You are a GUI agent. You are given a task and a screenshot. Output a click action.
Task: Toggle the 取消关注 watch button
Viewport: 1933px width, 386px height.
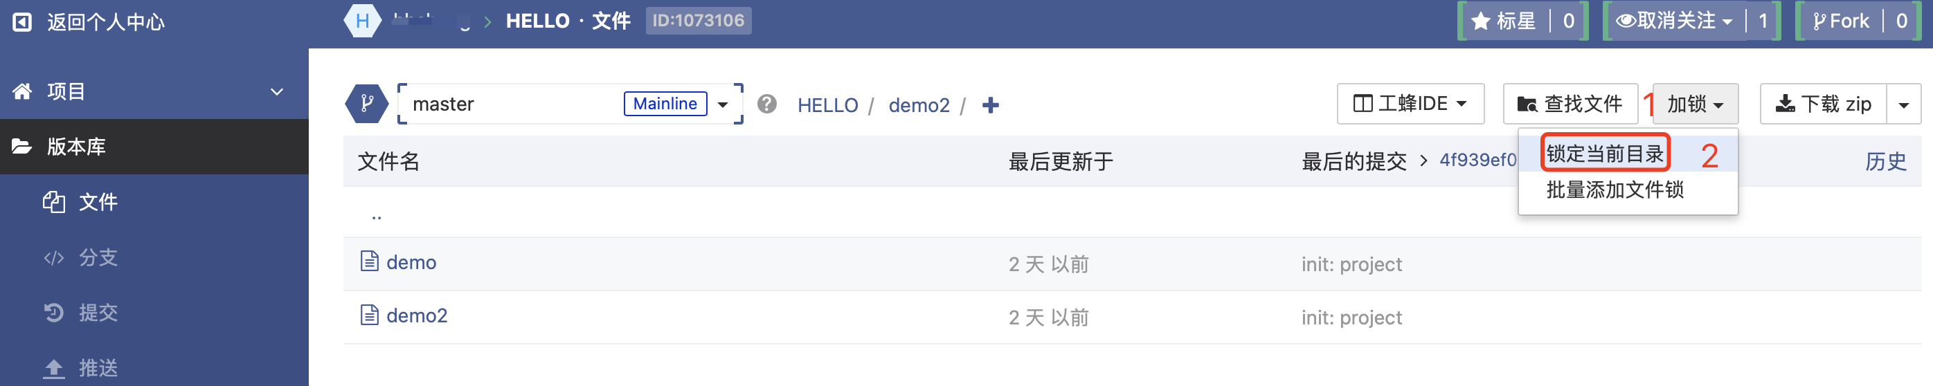[x=1674, y=21]
